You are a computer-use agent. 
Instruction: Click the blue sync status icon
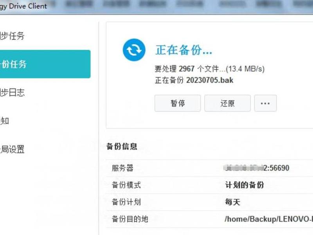click(x=134, y=50)
